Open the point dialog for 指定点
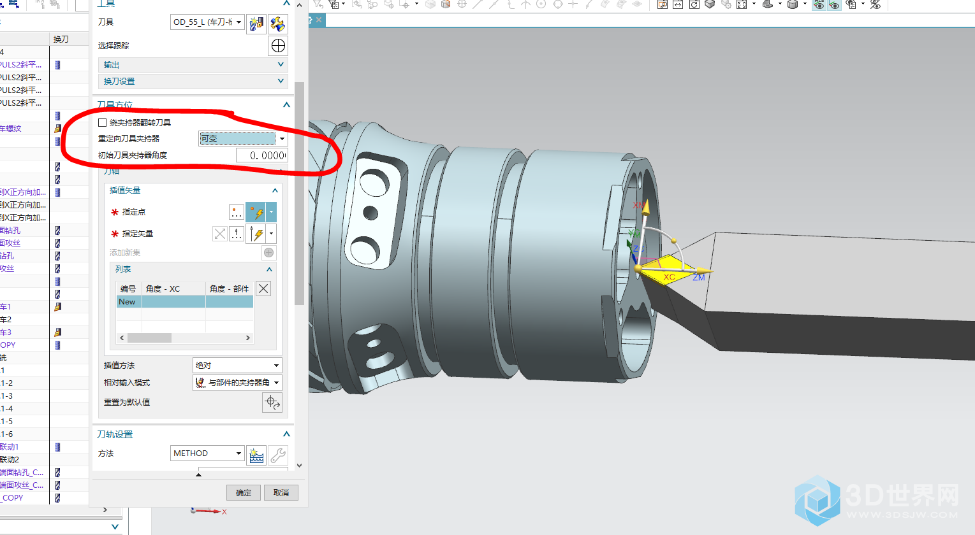Viewport: 975px width, 535px height. [x=236, y=212]
